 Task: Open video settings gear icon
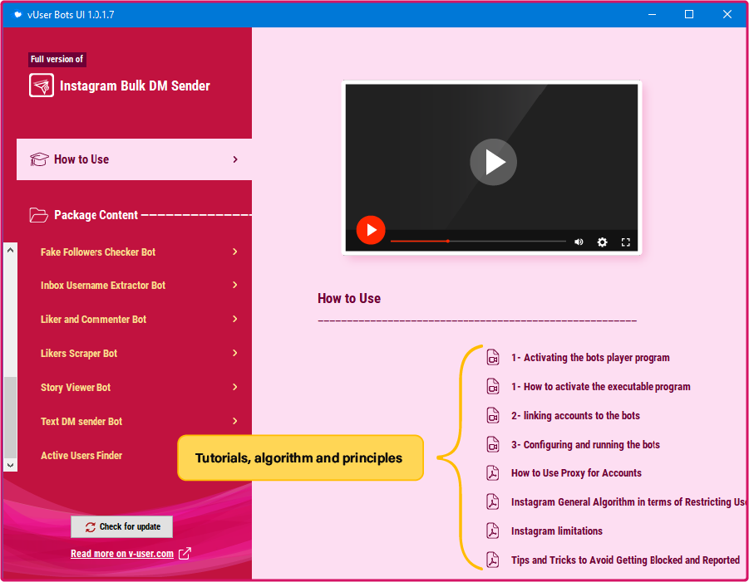pos(603,242)
